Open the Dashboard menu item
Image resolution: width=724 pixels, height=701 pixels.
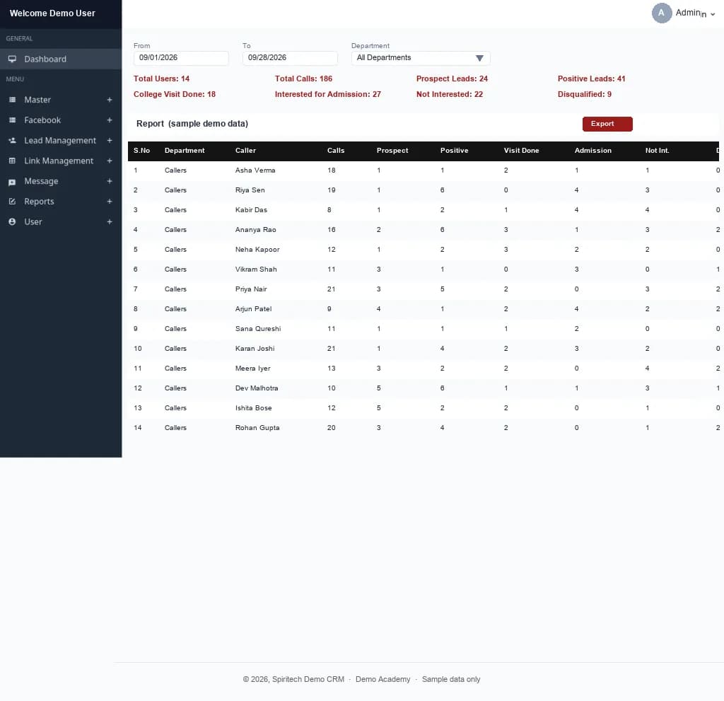tap(61, 59)
